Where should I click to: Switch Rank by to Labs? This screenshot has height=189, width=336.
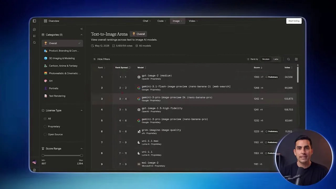click(x=276, y=59)
